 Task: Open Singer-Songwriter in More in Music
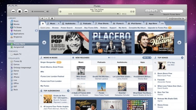[48, 62]
